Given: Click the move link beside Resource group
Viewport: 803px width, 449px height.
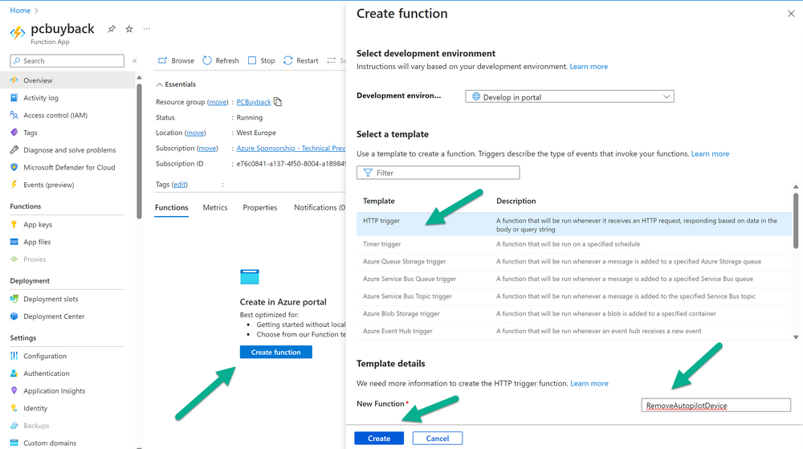Looking at the screenshot, I should [x=218, y=102].
